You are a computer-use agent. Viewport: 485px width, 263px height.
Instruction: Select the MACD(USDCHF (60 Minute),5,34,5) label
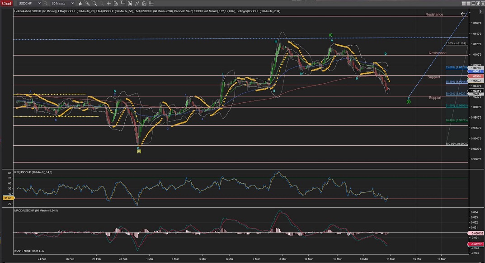click(36, 210)
